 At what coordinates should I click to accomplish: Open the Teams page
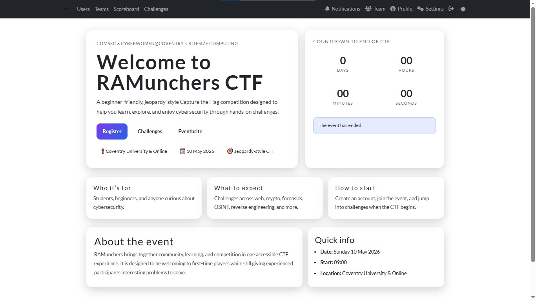point(102,9)
